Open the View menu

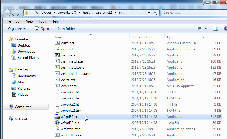pos(30,21)
